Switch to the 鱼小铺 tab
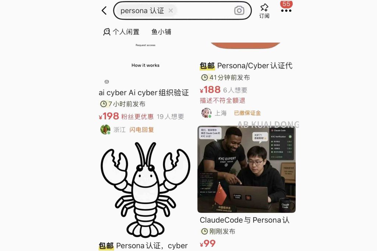This screenshot has height=251, width=377. [161, 32]
